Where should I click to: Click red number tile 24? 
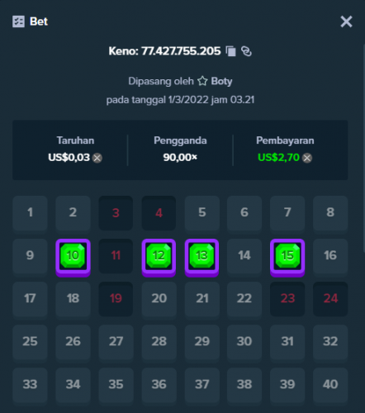(x=330, y=299)
